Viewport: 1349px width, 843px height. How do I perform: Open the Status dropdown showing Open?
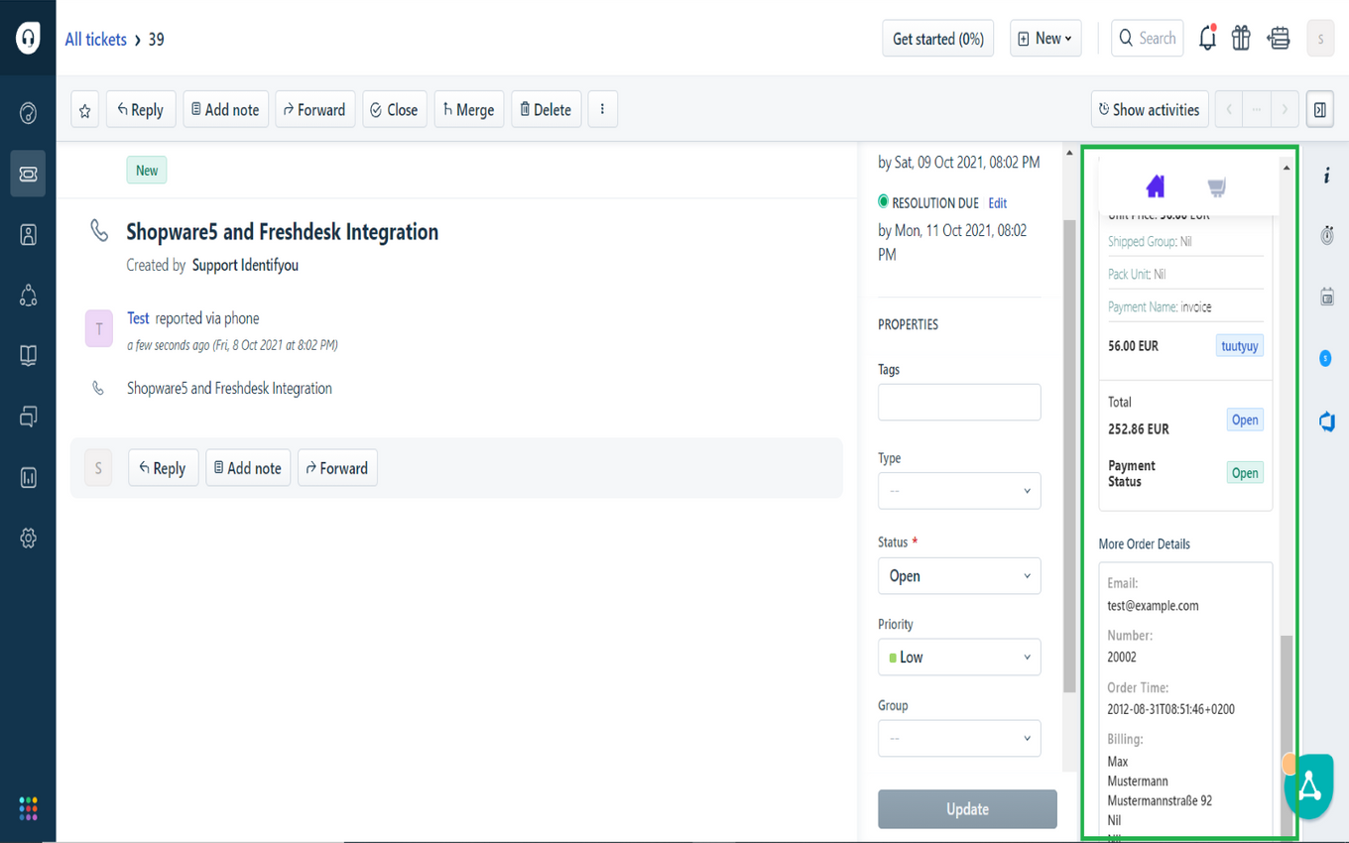coord(959,576)
